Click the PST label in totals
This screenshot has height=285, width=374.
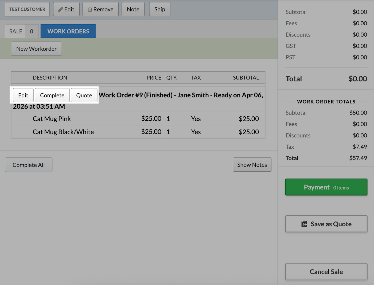(290, 57)
